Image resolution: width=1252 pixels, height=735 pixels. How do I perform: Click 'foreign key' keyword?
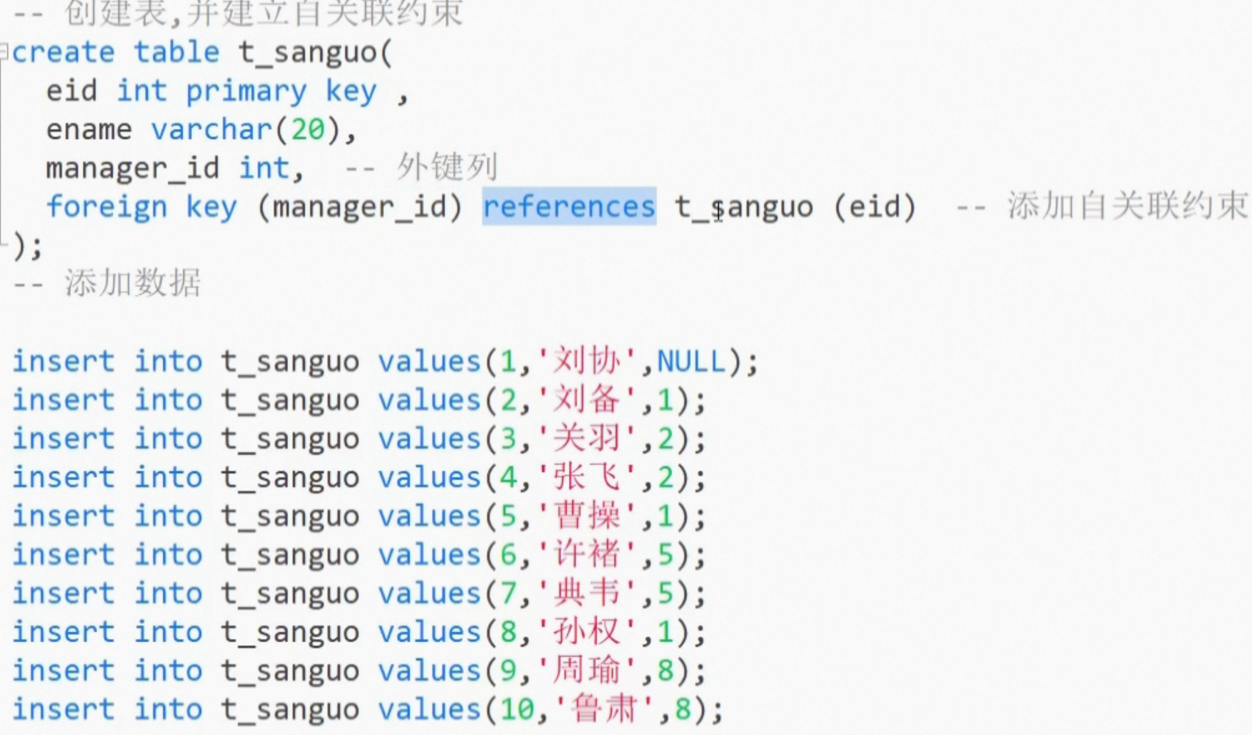coord(142,207)
